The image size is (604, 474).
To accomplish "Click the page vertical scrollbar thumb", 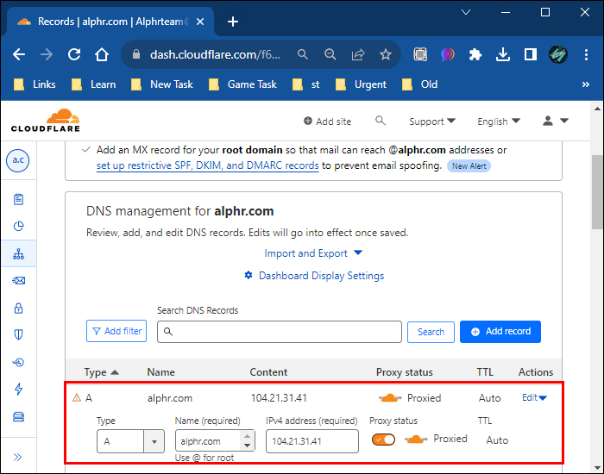I will 597,192.
